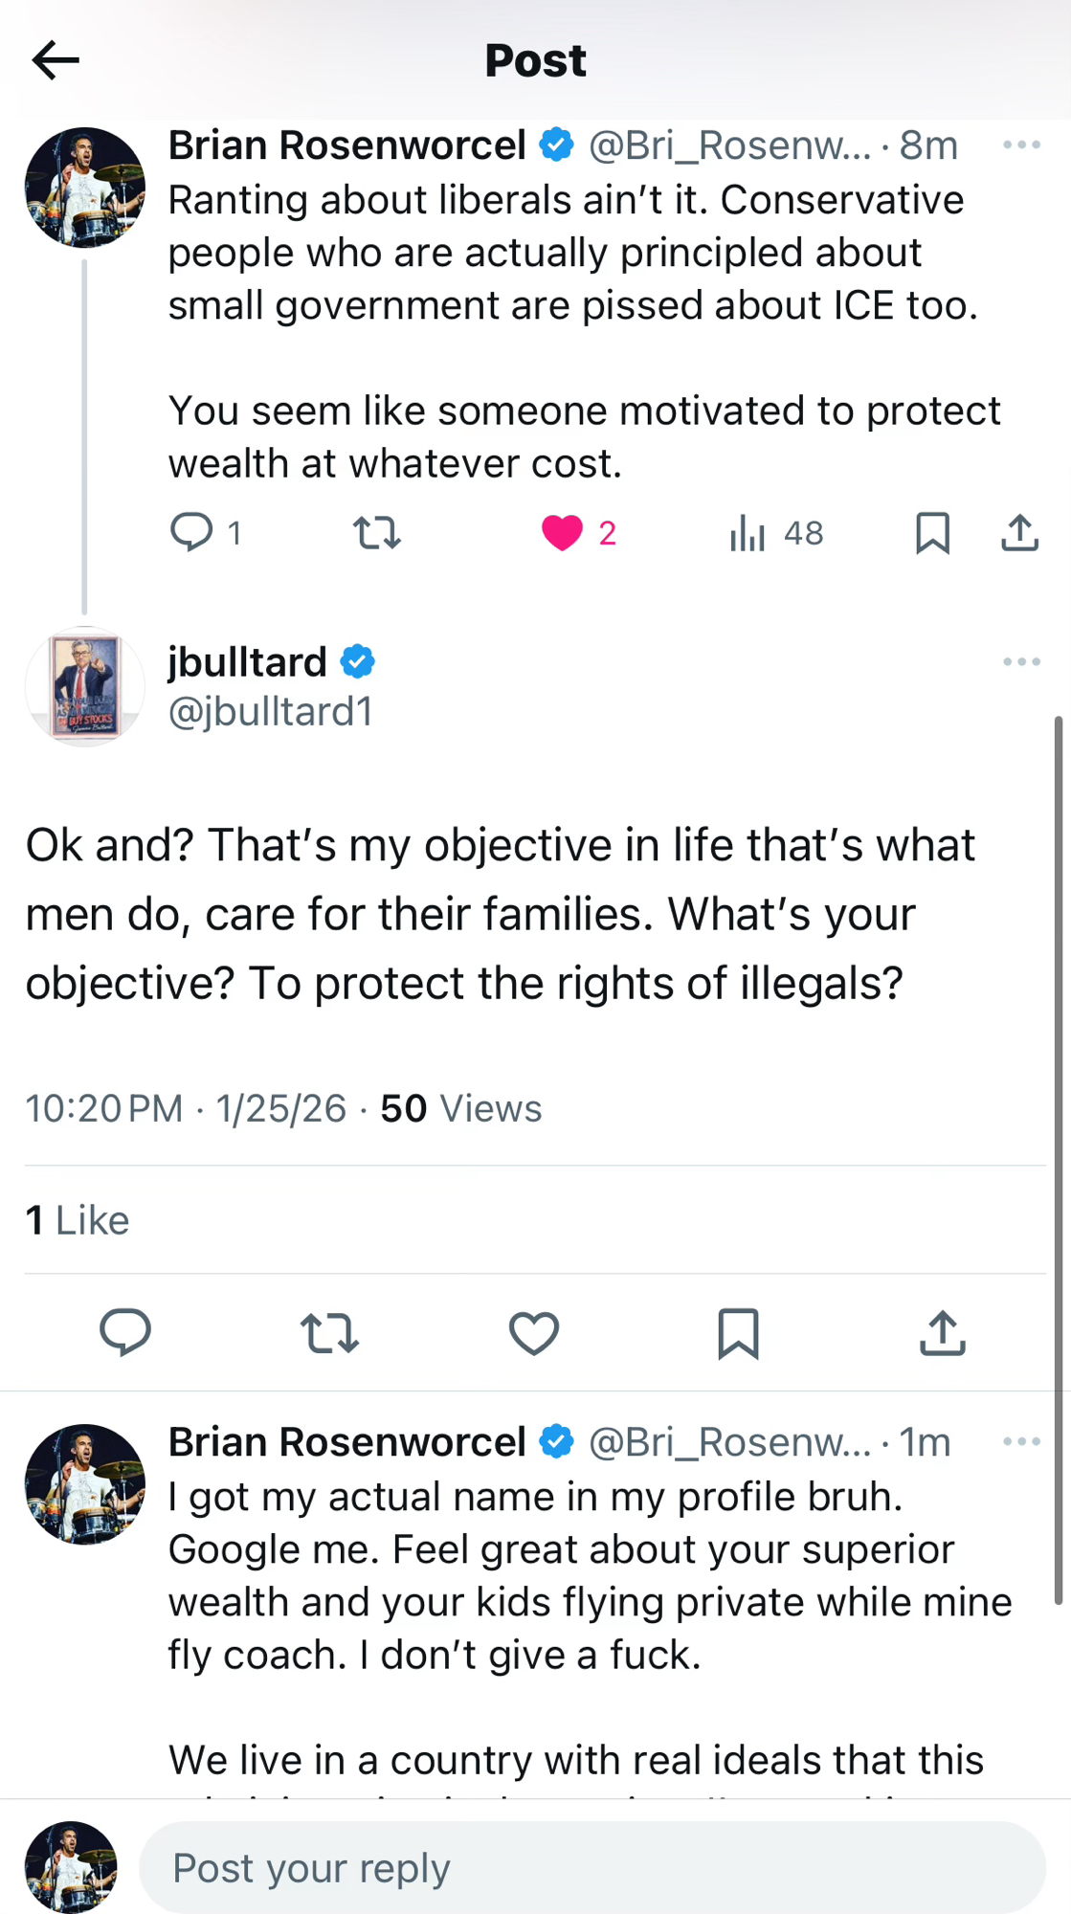Repost jbulltard's main post
The width and height of the screenshot is (1071, 1914).
coord(329,1332)
